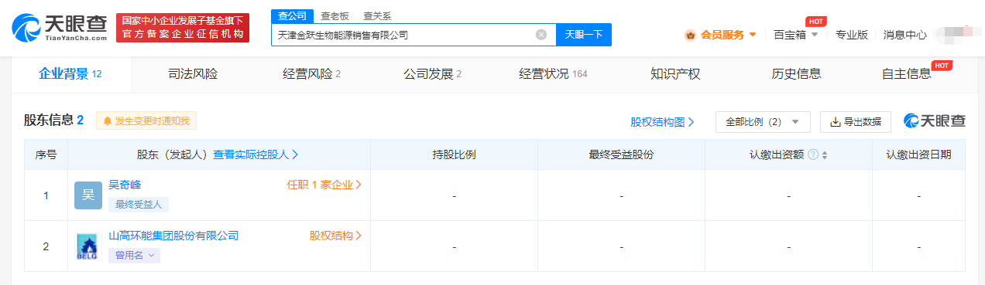Sort by 认缴出资额 arrows
The image size is (985, 285).
click(x=825, y=154)
